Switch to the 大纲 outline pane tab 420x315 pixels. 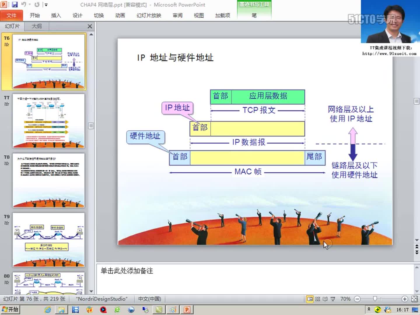point(36,26)
